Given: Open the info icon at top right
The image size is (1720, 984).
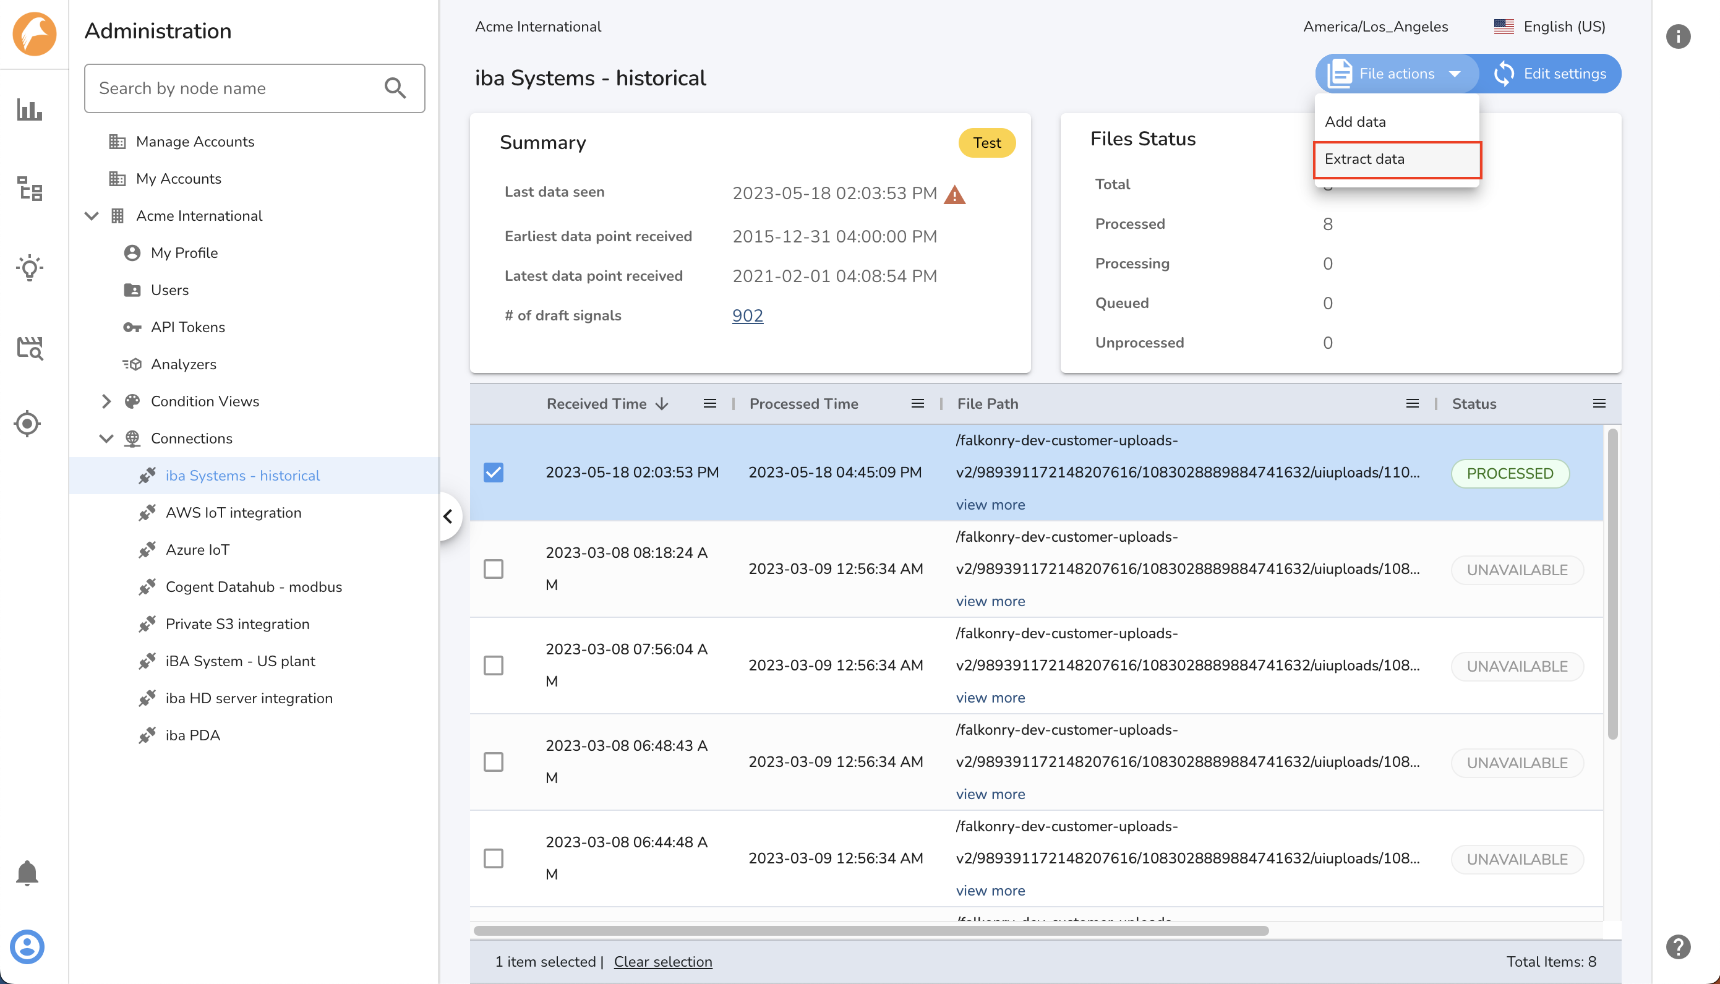Looking at the screenshot, I should tap(1677, 36).
